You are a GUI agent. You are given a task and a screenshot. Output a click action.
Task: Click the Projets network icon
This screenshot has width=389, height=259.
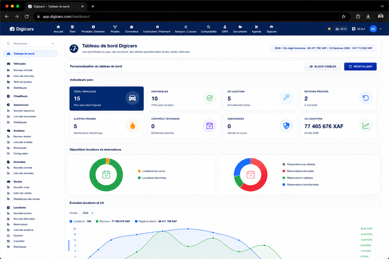pos(115,27)
